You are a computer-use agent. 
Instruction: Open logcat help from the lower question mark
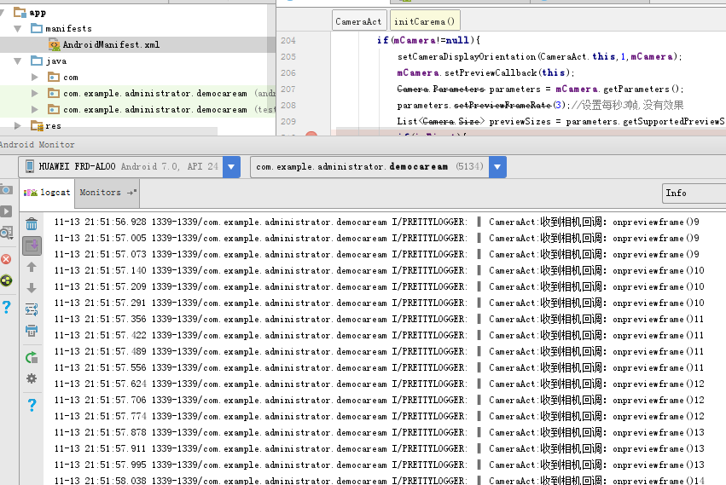(x=32, y=405)
